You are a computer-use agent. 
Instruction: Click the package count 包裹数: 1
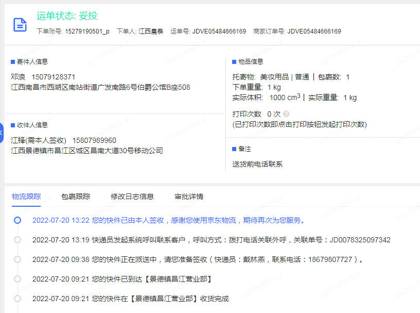[x=334, y=77]
